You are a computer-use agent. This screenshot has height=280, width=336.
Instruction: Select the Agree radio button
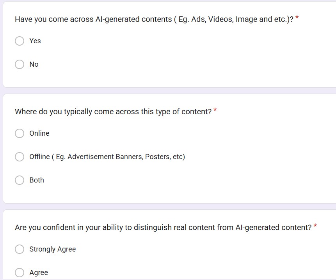20,273
